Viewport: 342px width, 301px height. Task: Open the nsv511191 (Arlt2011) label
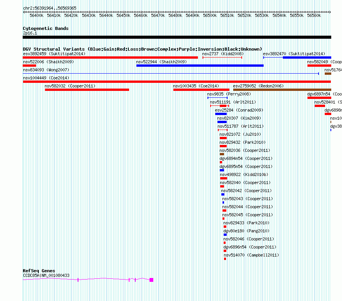233,102
